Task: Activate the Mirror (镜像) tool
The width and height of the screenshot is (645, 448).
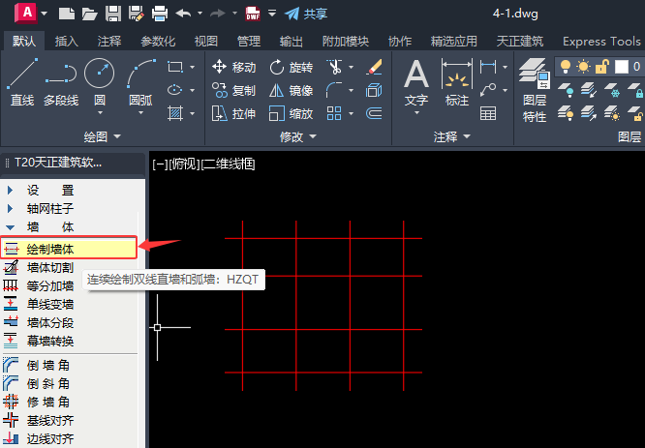Action: (292, 90)
